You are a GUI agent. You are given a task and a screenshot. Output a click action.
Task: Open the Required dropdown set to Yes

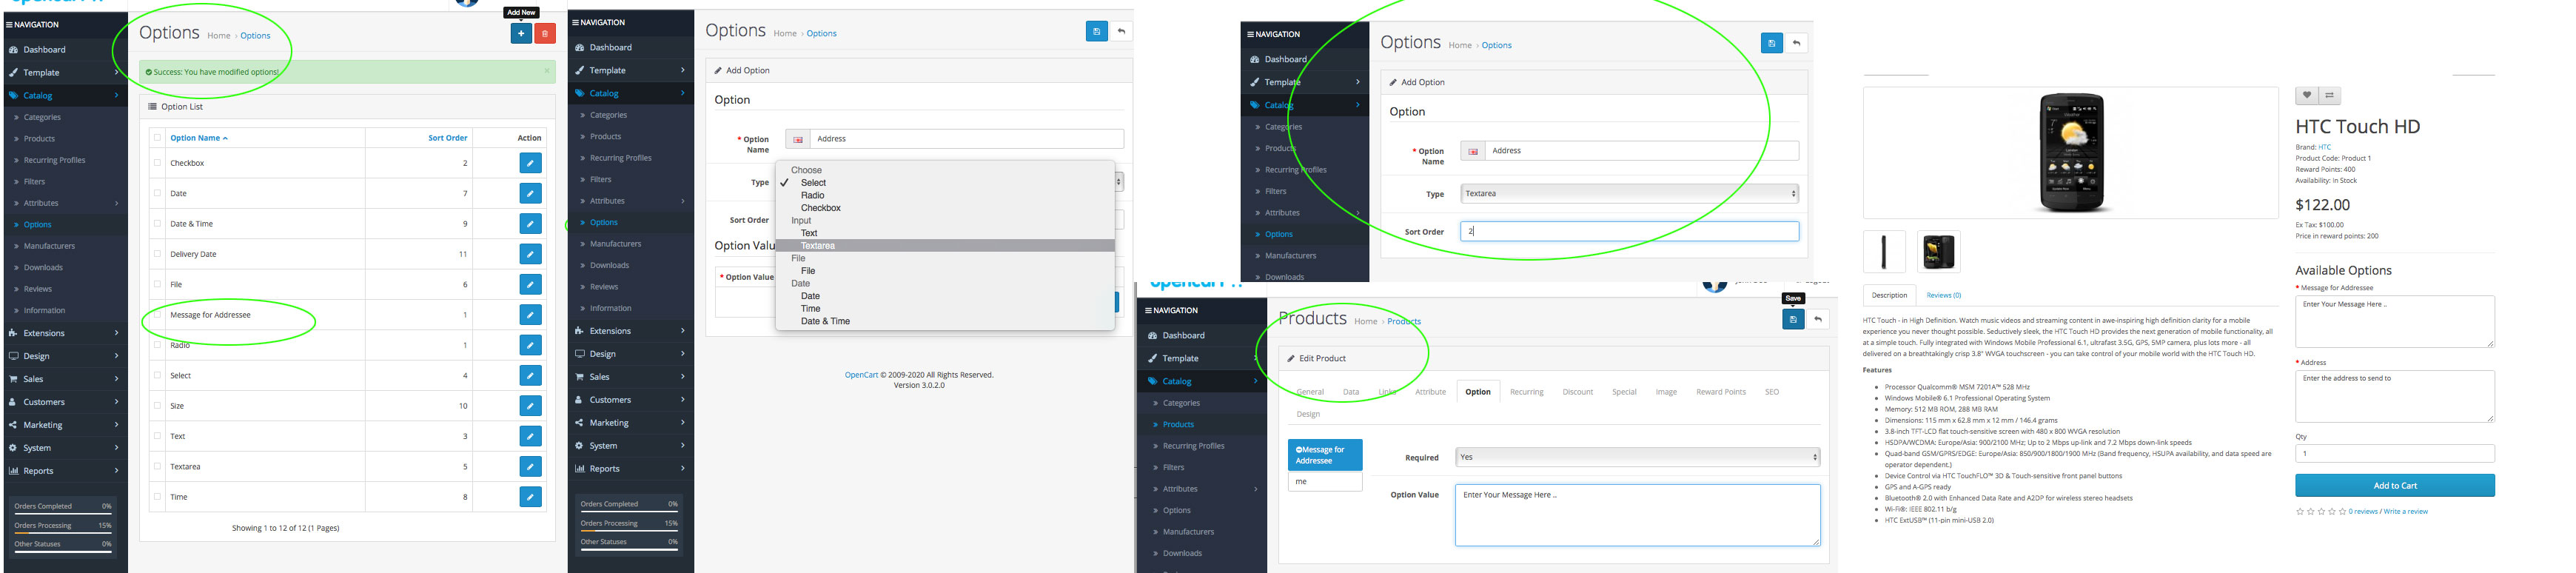pyautogui.click(x=1637, y=457)
